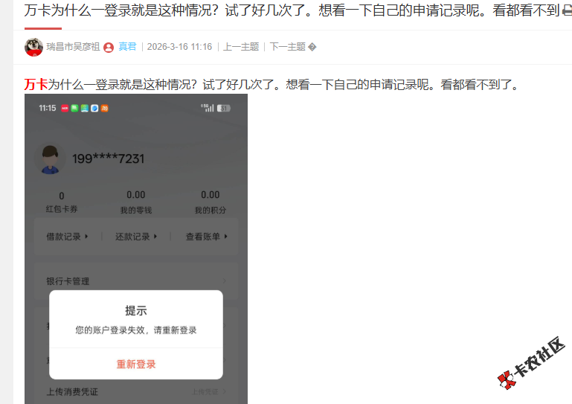Tap 我的零钱 balance
The image size is (572, 404).
136,202
